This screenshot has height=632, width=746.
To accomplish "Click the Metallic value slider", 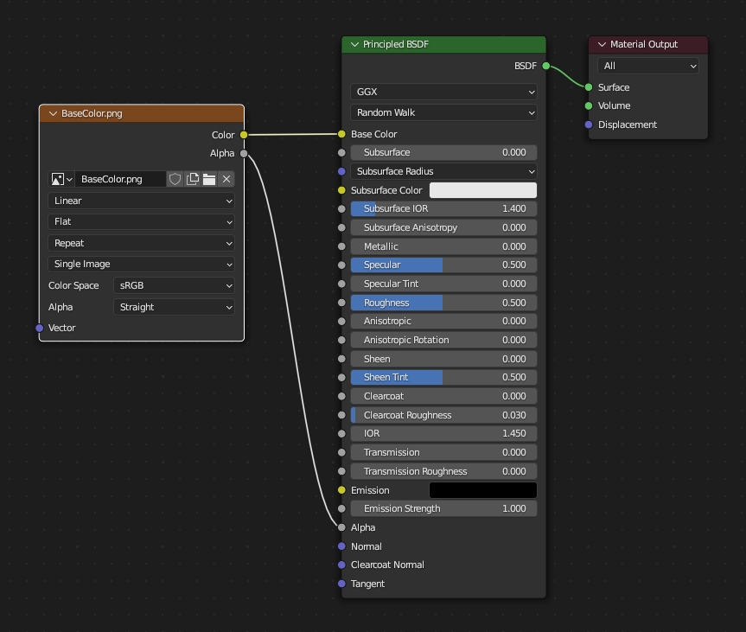I will [444, 246].
